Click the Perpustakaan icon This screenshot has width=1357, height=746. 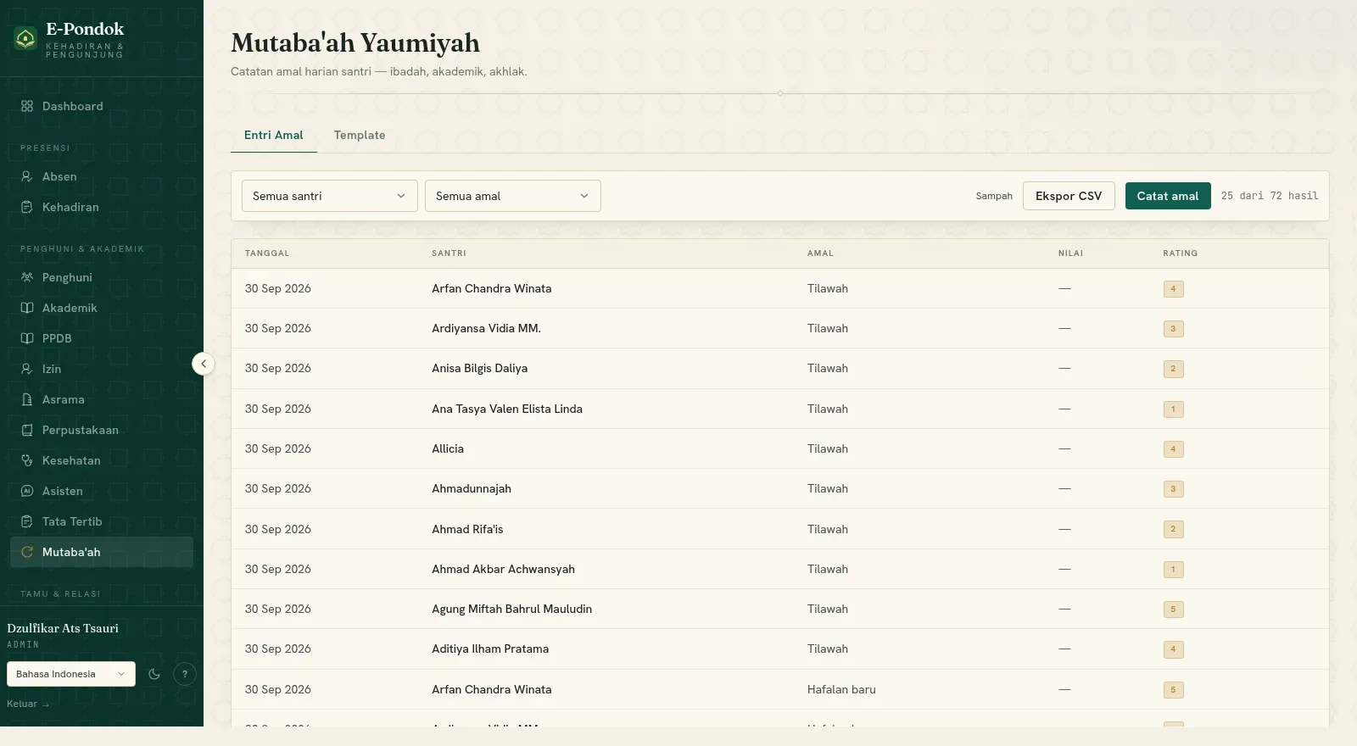click(x=27, y=430)
